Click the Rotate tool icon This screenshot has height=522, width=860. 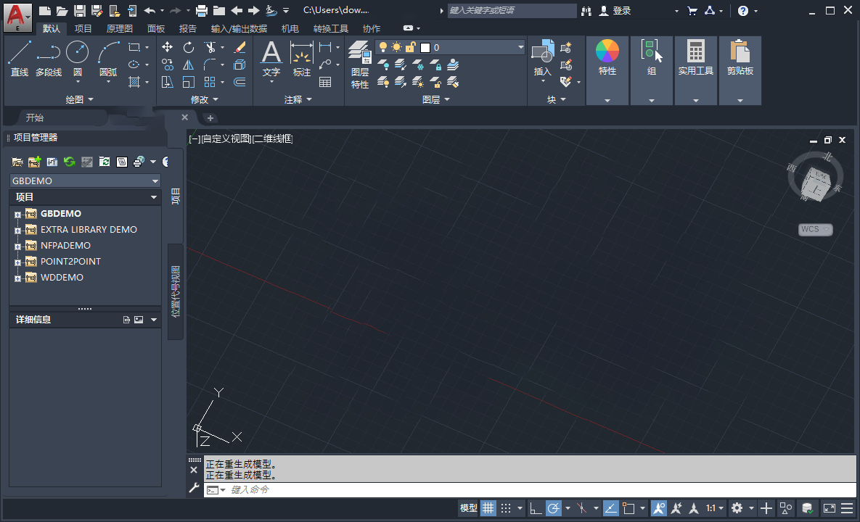click(x=188, y=48)
